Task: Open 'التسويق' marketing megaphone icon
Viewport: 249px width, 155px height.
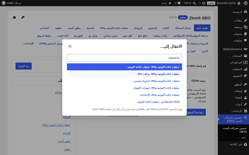Action: click(245, 76)
